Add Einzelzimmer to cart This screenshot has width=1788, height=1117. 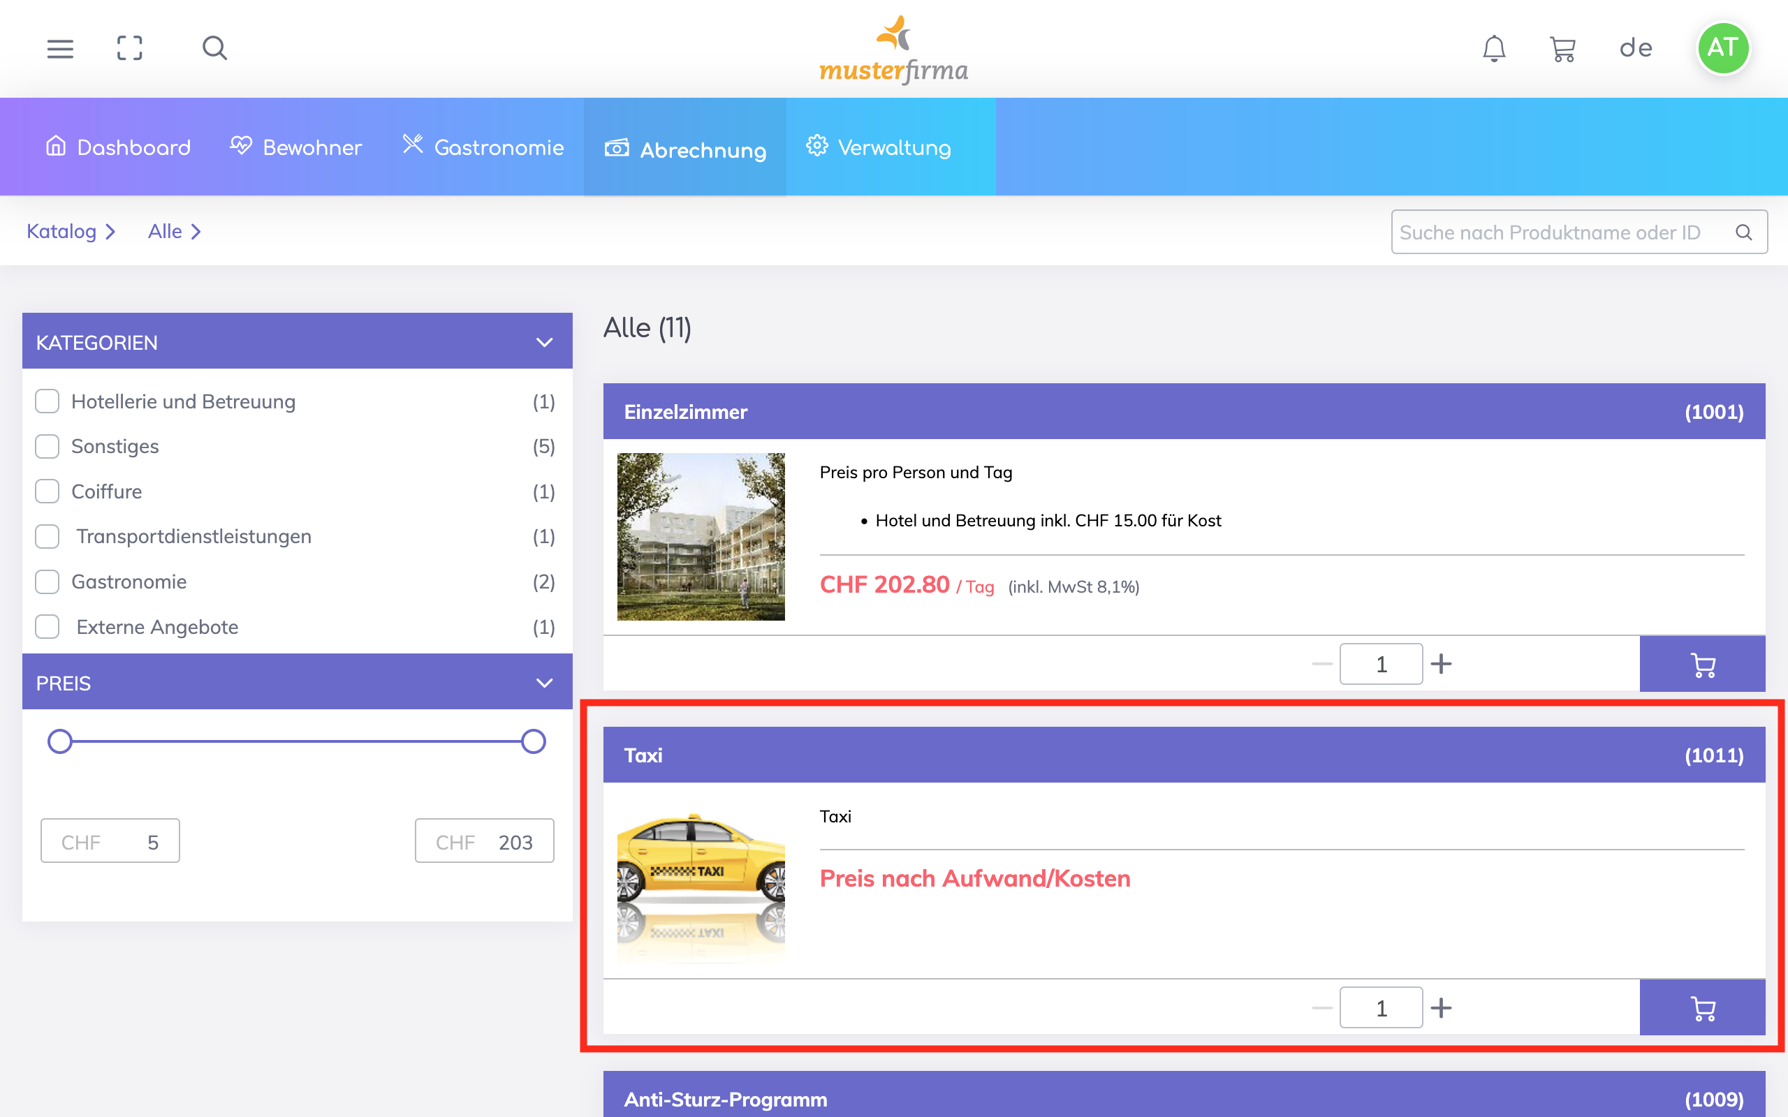click(1701, 664)
